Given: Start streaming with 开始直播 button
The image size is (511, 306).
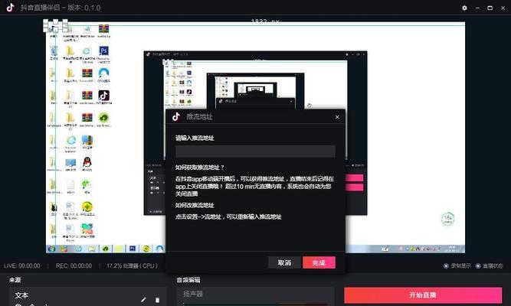Looking at the screenshot, I should coord(423,295).
